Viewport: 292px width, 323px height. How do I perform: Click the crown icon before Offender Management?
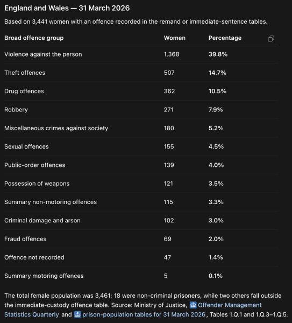(x=193, y=305)
